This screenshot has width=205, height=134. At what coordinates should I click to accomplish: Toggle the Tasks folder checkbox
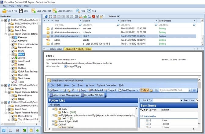click(x=13, y=82)
